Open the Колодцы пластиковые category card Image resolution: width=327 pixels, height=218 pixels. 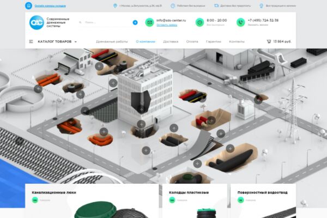point(195,201)
